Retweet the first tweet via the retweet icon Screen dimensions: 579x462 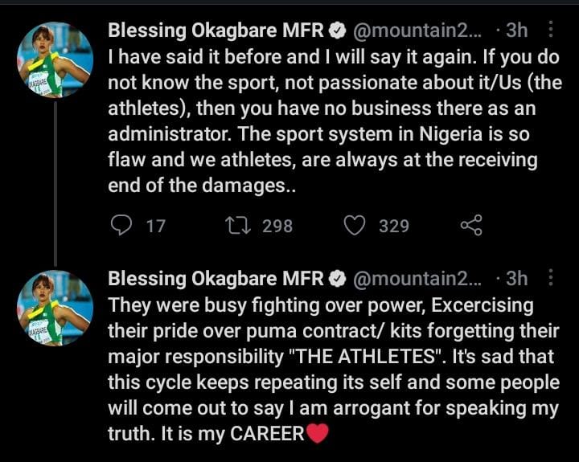(238, 226)
